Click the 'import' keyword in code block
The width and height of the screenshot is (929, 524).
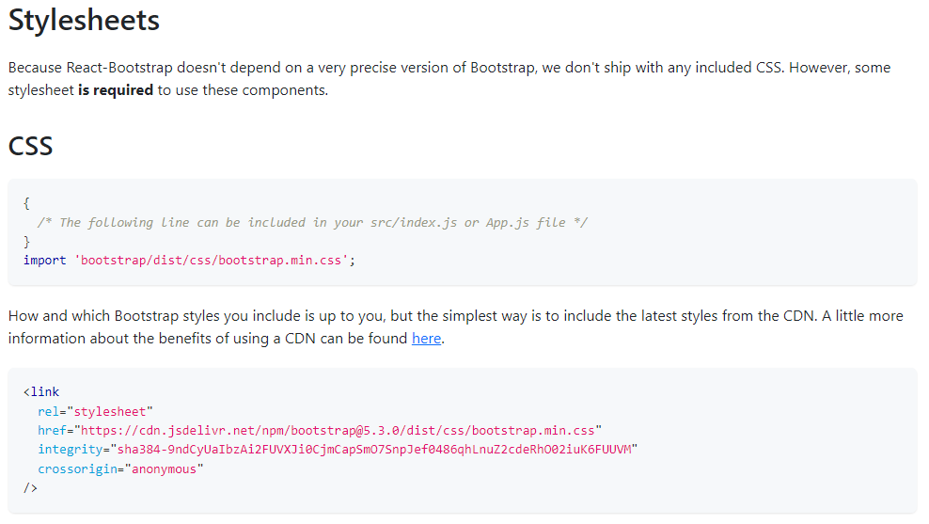pyautogui.click(x=45, y=261)
